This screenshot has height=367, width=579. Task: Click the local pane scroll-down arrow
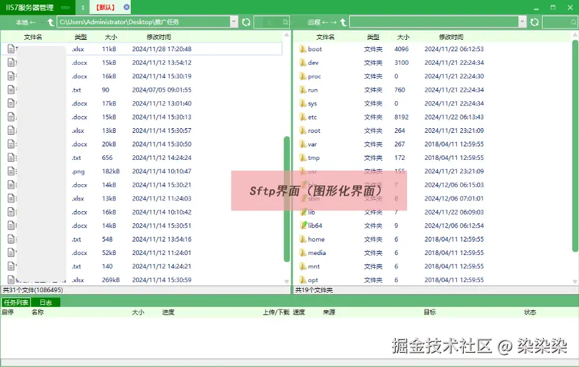tap(286, 281)
